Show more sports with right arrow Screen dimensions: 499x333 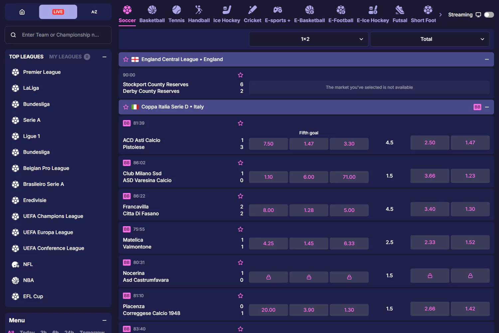click(x=440, y=15)
